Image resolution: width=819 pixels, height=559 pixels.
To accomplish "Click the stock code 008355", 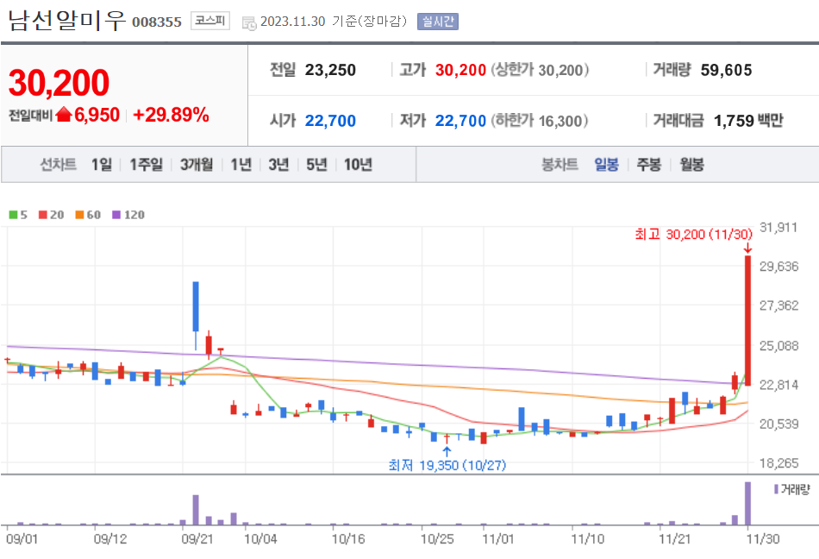I will tap(157, 22).
